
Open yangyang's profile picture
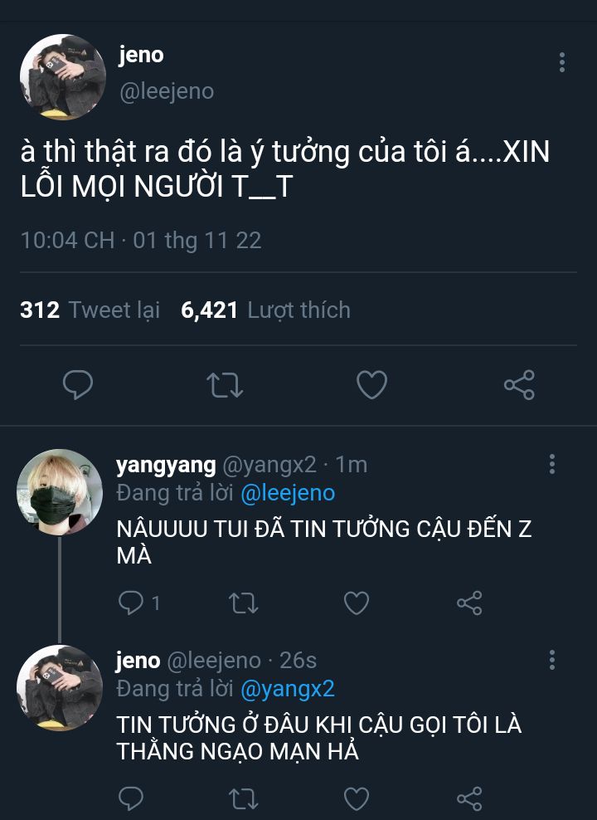coord(60,491)
